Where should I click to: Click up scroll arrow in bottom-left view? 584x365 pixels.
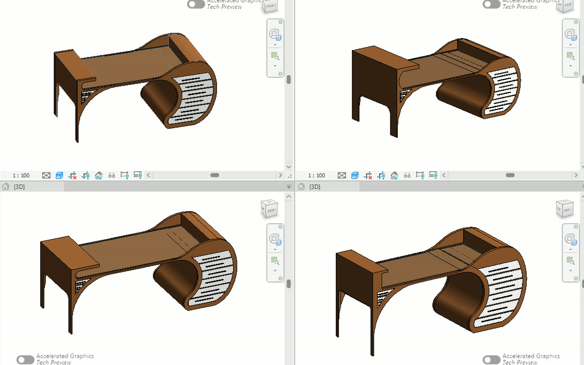coord(289,196)
